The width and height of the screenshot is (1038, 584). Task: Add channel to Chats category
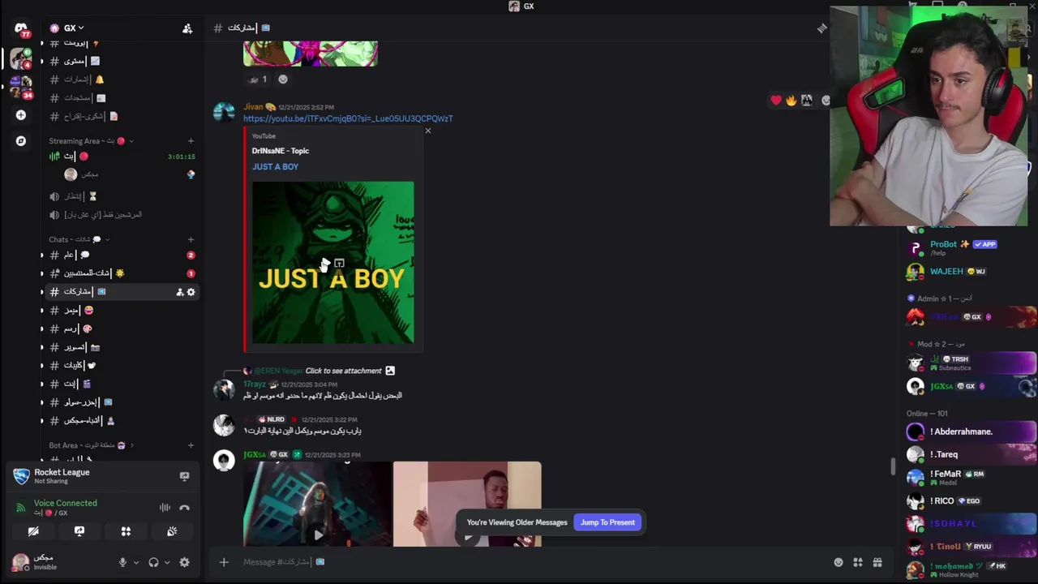(191, 239)
